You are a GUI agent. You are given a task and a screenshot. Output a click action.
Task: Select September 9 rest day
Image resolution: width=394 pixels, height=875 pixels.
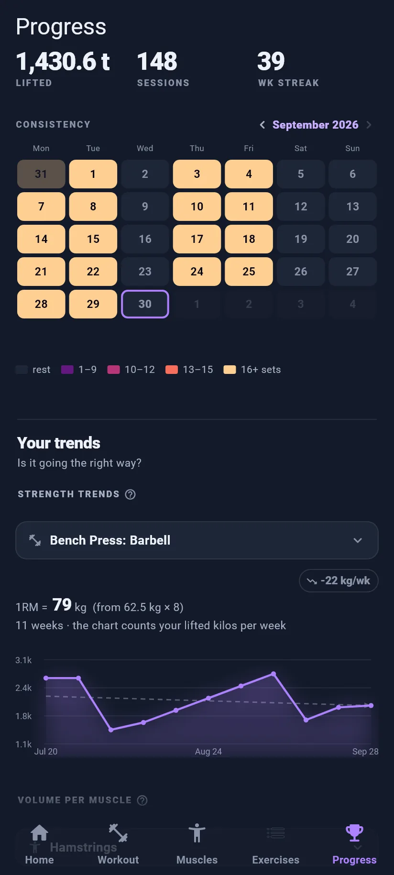145,207
